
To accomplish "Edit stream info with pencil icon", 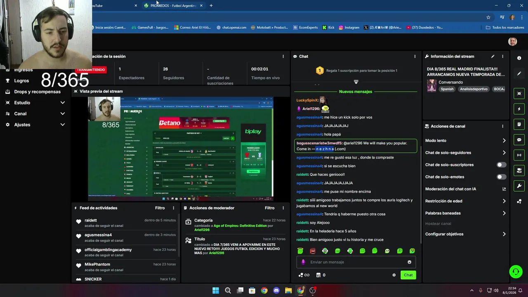I will (493, 57).
